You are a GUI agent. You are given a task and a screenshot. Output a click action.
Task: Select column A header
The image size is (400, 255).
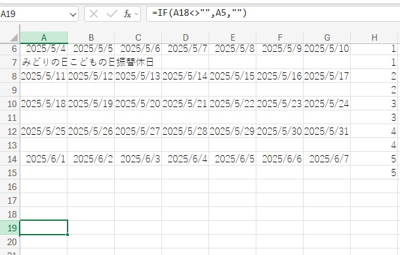(44, 37)
